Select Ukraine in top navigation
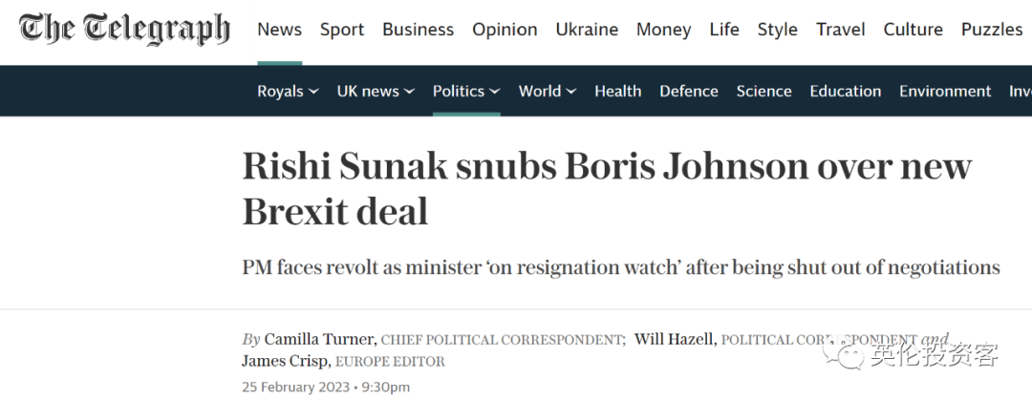Viewport: 1032px width, 400px height. pyautogui.click(x=587, y=30)
